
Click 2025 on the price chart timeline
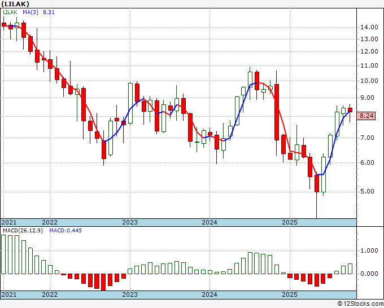pyautogui.click(x=290, y=222)
